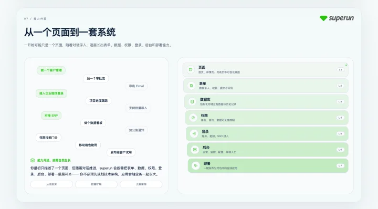Click the L5 badge on 登录 row

(x=340, y=133)
